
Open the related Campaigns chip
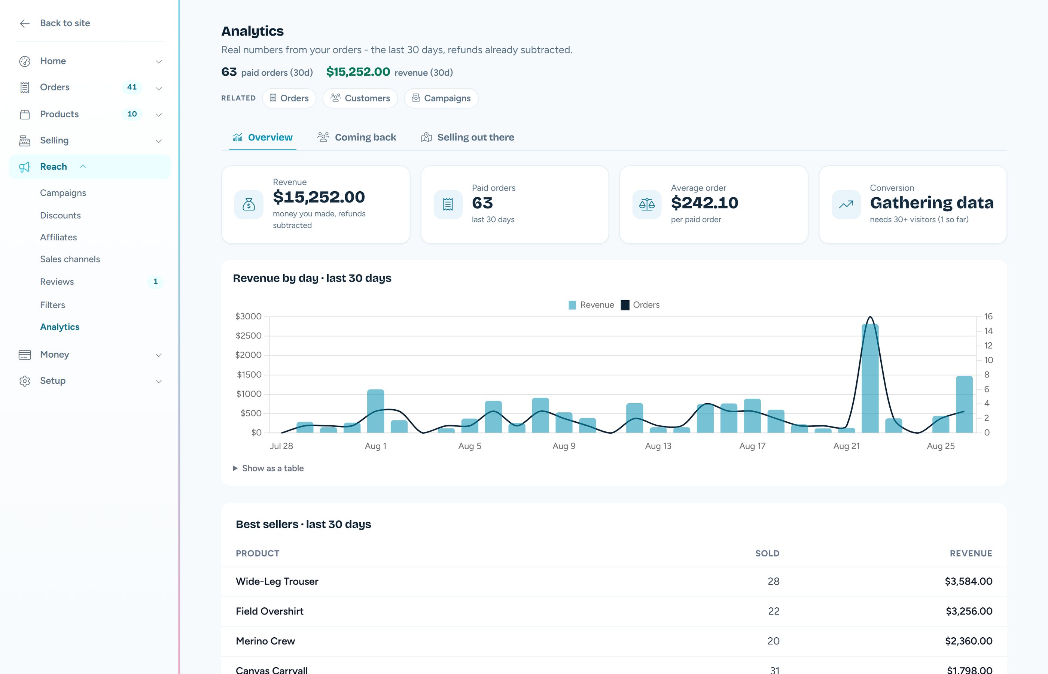pyautogui.click(x=441, y=98)
